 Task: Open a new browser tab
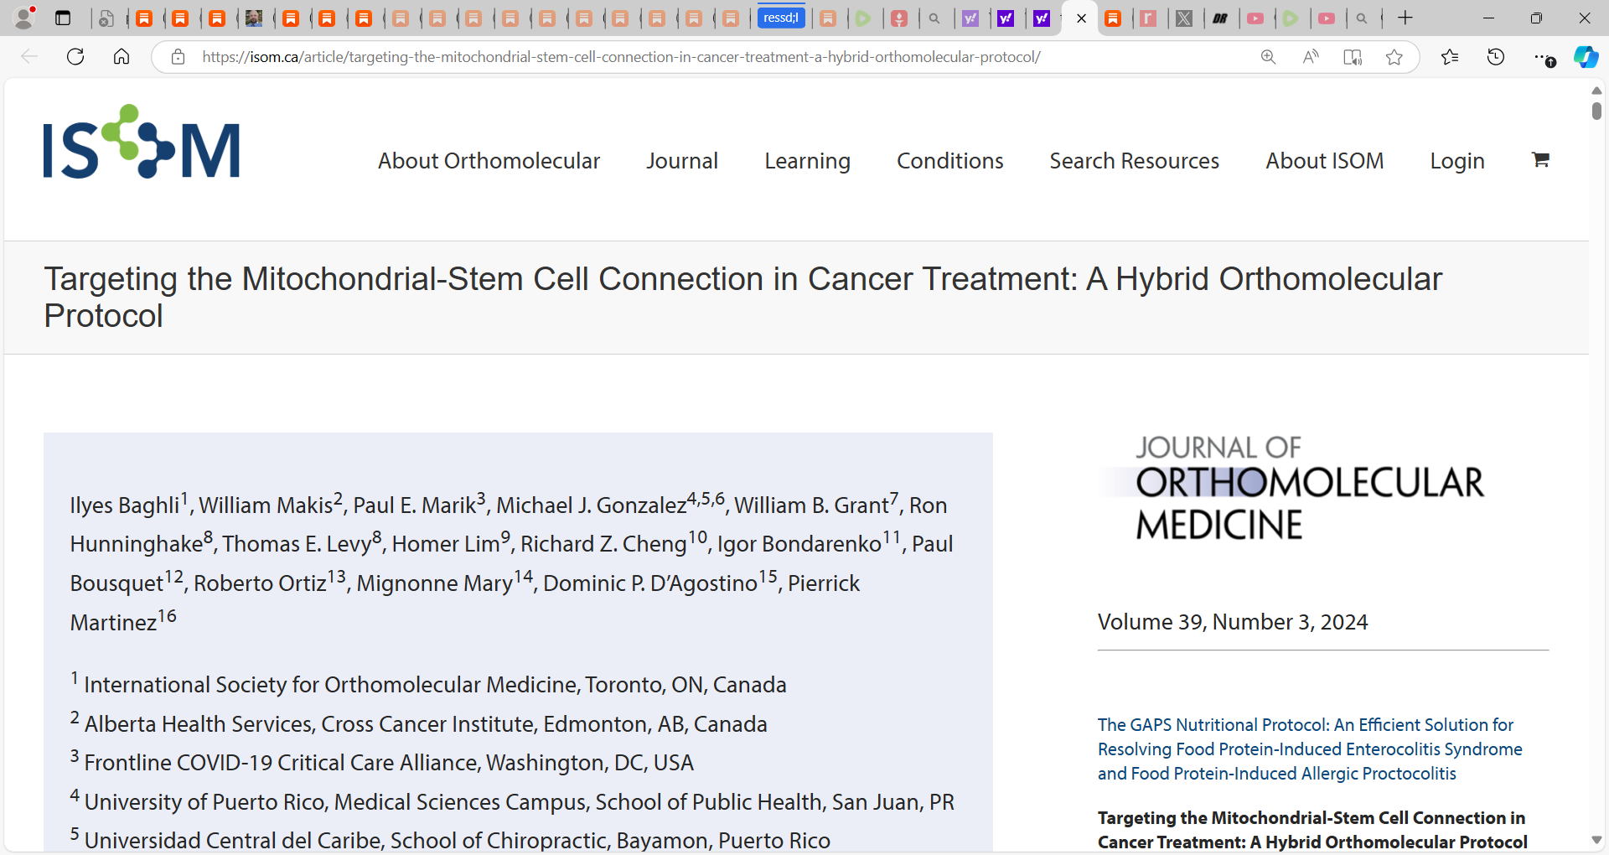pyautogui.click(x=1405, y=18)
